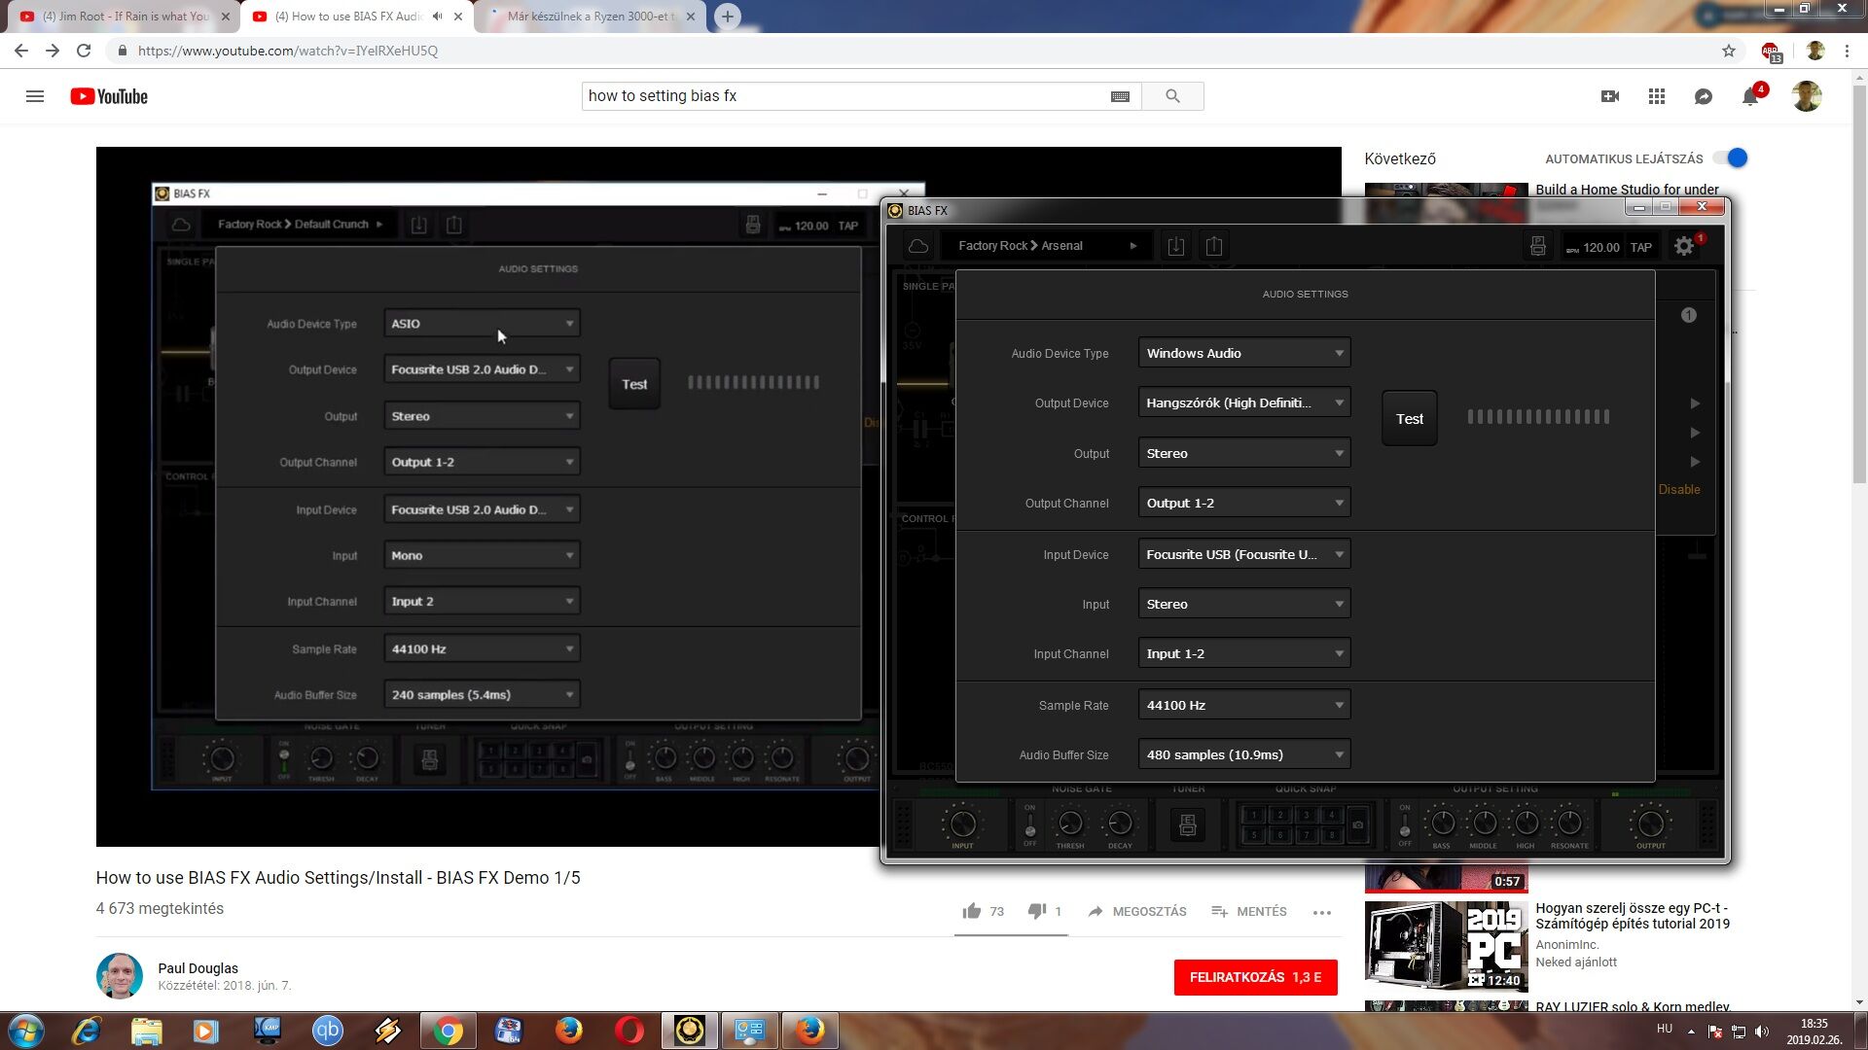Expand the Audio Buffer Size dropdown
This screenshot has width=1868, height=1050.
pyautogui.click(x=1243, y=754)
